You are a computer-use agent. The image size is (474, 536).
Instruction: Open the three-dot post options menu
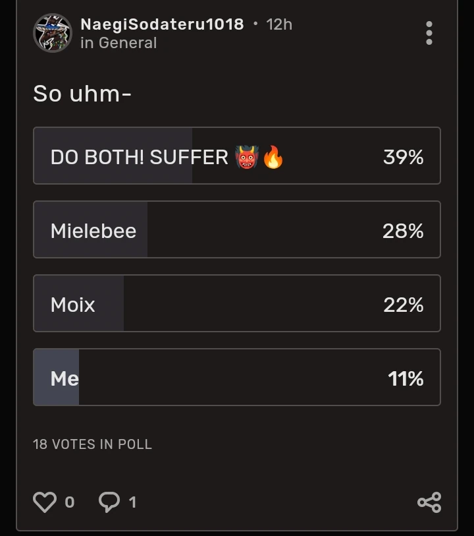pyautogui.click(x=429, y=33)
